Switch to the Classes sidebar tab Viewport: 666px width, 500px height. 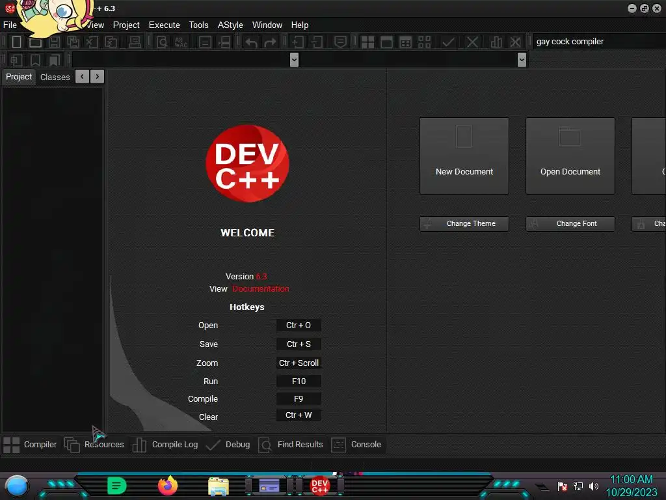pos(55,77)
